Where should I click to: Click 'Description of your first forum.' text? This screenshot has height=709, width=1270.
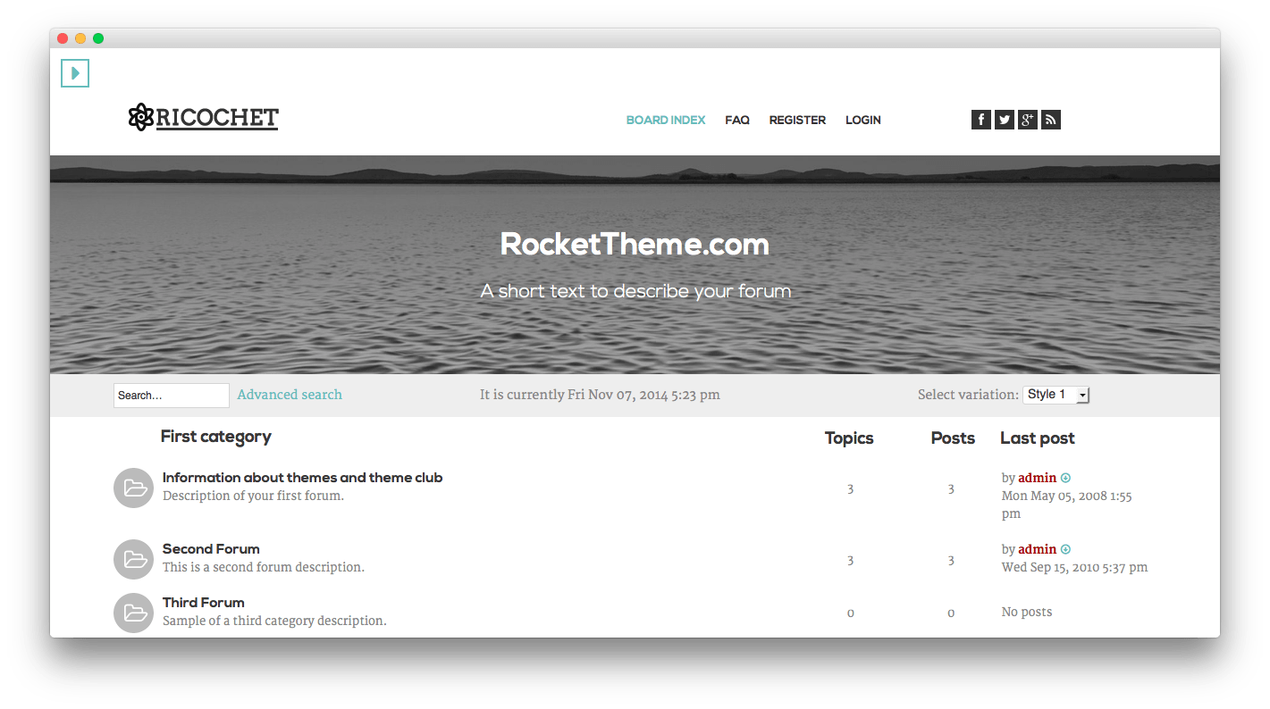pos(253,496)
